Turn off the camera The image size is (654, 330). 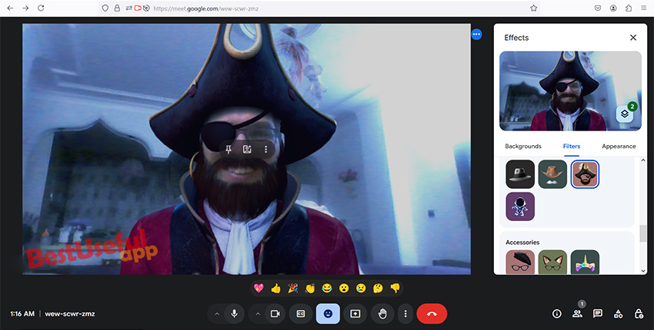(x=275, y=314)
